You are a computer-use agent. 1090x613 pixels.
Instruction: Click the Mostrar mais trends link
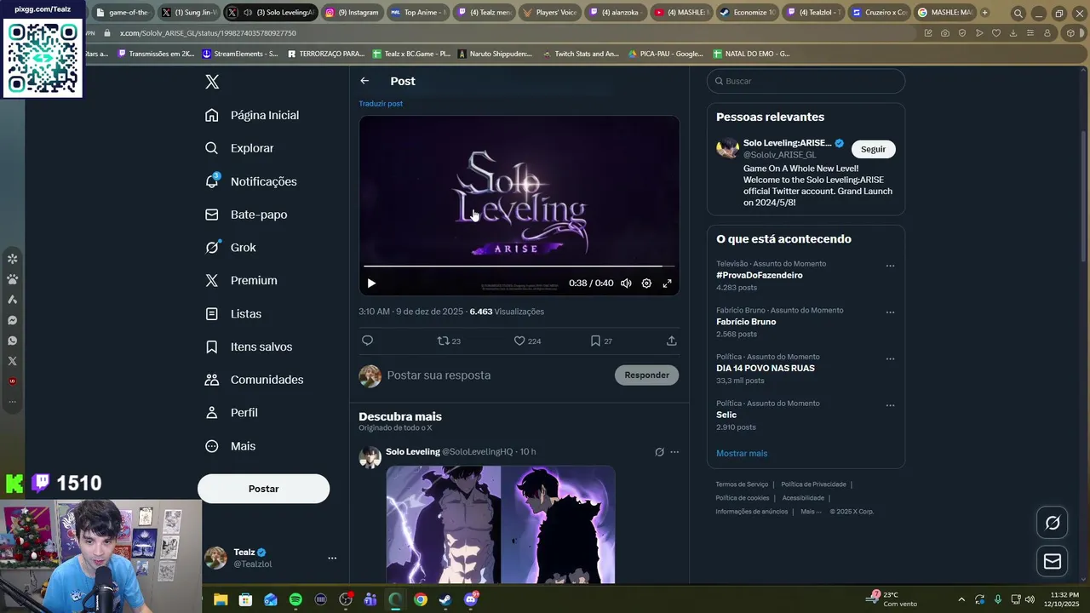tap(742, 454)
